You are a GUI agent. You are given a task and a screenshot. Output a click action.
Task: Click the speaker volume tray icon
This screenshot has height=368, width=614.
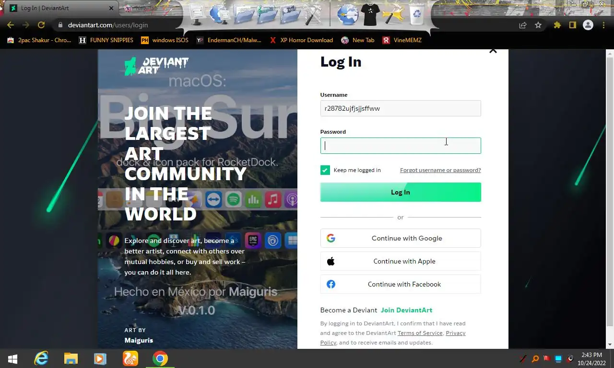click(570, 358)
